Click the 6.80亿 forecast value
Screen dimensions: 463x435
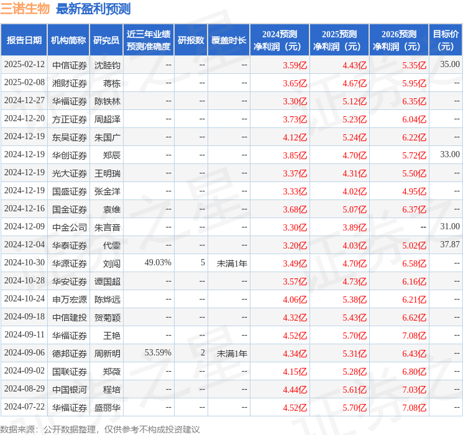[414, 372]
